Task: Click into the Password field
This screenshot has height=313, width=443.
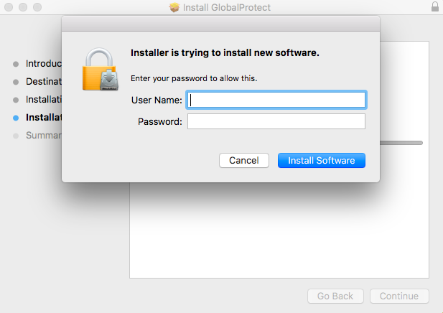Action: pyautogui.click(x=276, y=121)
